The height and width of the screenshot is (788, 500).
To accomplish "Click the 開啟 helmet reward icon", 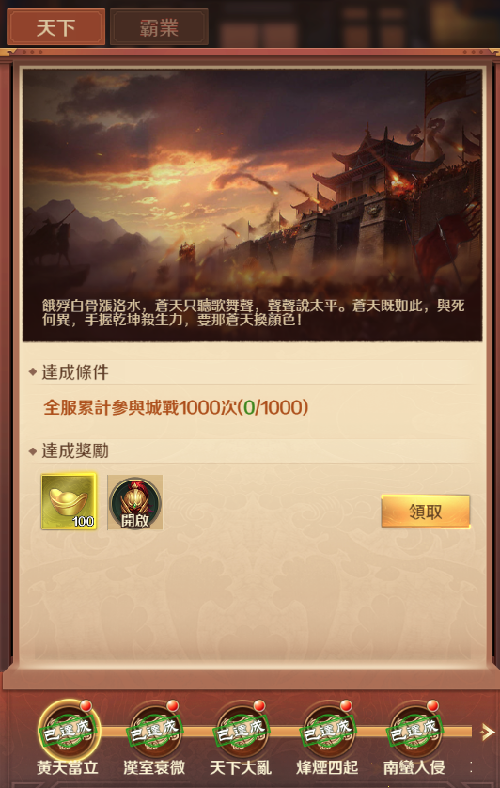I will (x=134, y=502).
